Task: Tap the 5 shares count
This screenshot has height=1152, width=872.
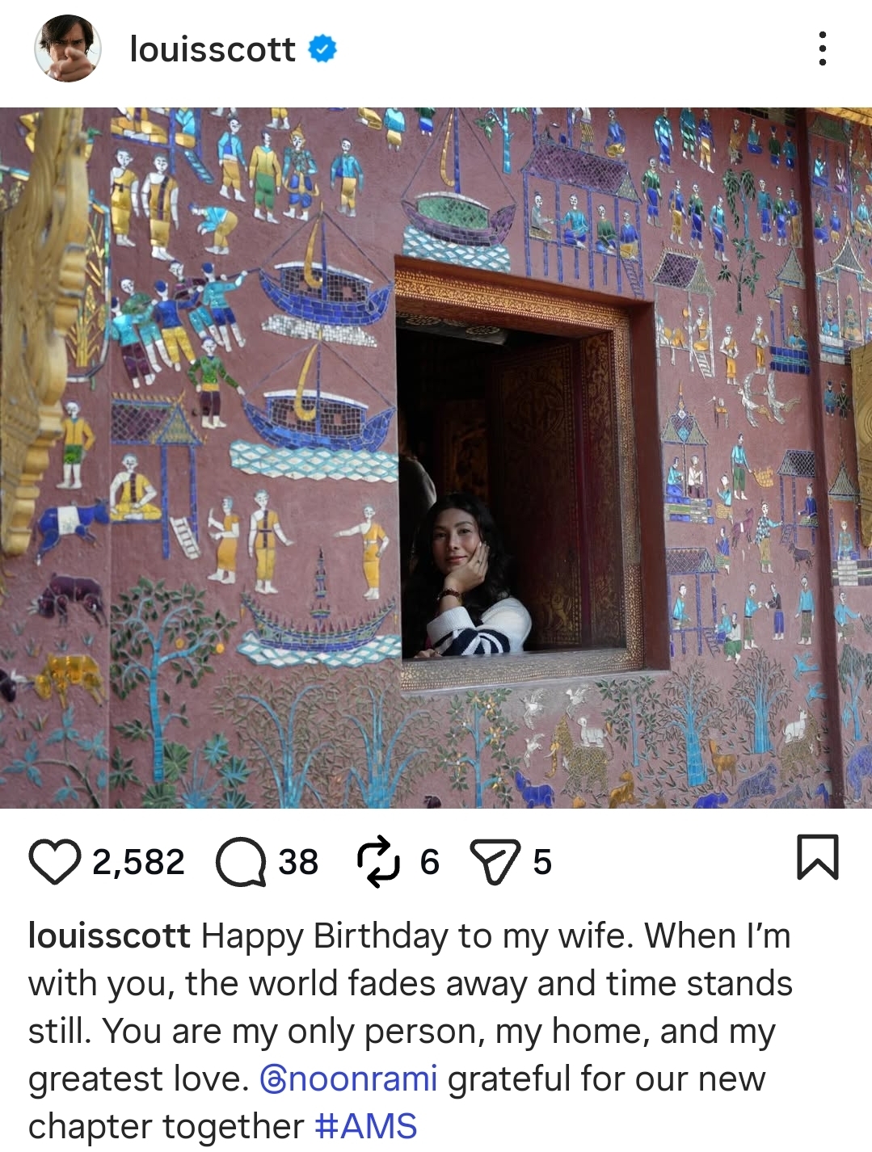Action: (x=542, y=862)
